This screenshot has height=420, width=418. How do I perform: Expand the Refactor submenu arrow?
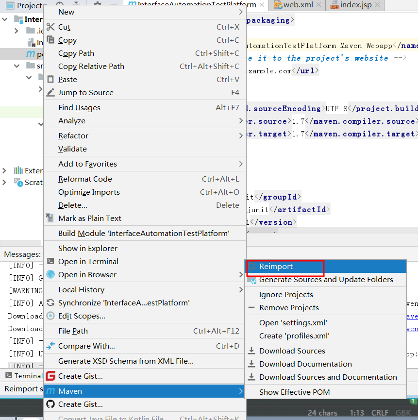(x=241, y=135)
